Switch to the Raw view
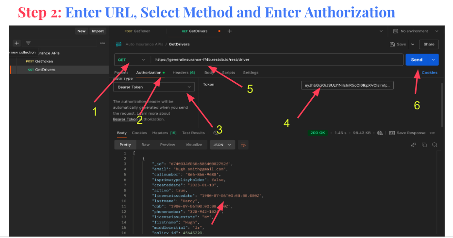The width and height of the screenshot is (453, 238). [x=145, y=145]
